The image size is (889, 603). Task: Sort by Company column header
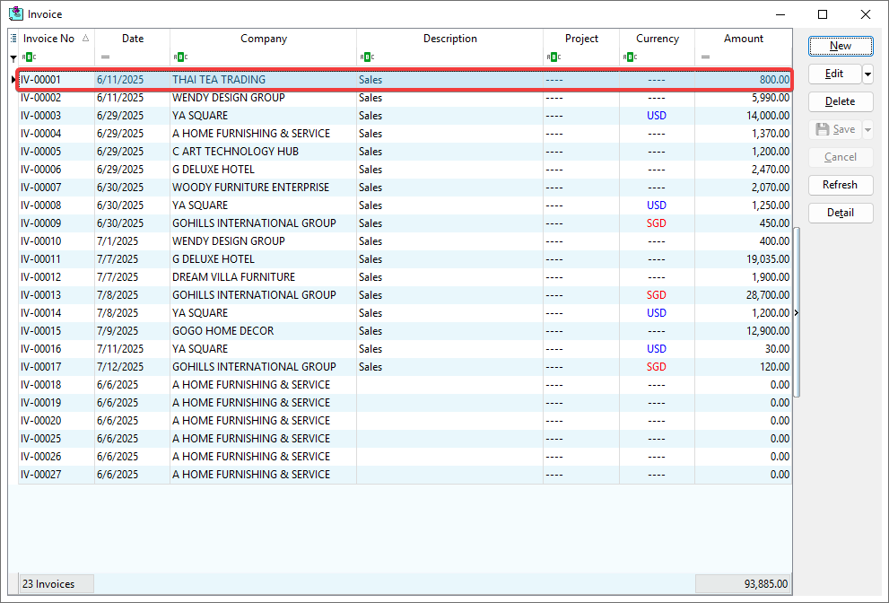pos(264,39)
